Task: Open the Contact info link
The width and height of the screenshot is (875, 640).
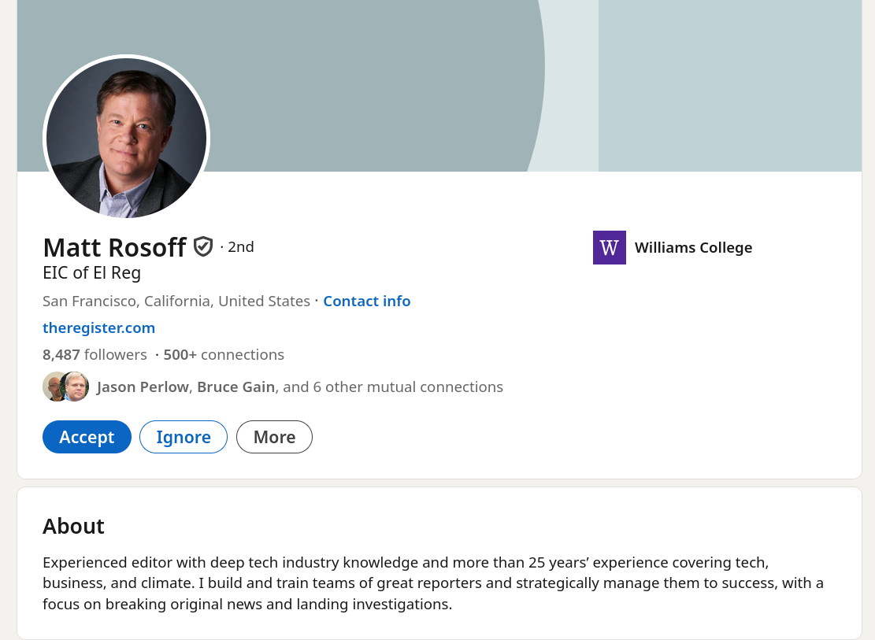Action: tap(366, 301)
